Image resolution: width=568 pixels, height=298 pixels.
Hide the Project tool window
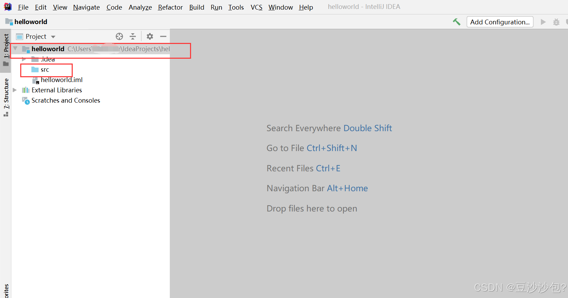163,36
